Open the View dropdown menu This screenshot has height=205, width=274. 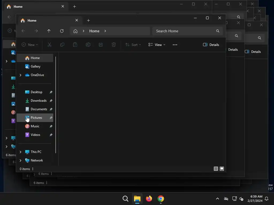(157, 45)
